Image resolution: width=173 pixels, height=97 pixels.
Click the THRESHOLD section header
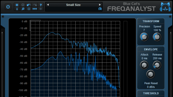pos(151,93)
